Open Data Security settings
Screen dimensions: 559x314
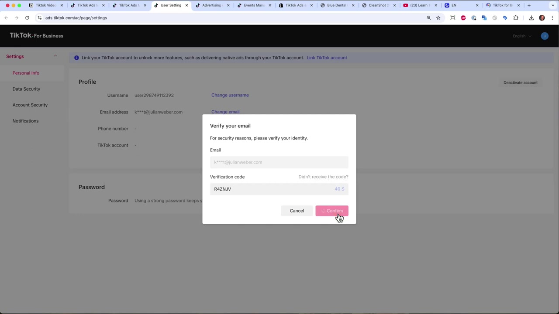[x=26, y=89]
